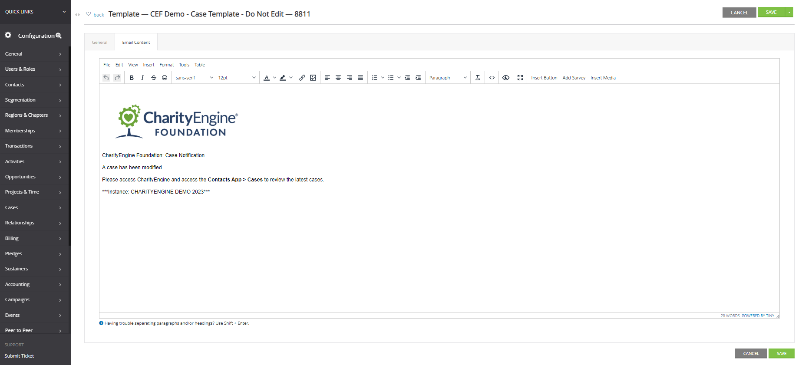Decrease paragraph indent
Screen dimensions: 802x365
coord(407,78)
